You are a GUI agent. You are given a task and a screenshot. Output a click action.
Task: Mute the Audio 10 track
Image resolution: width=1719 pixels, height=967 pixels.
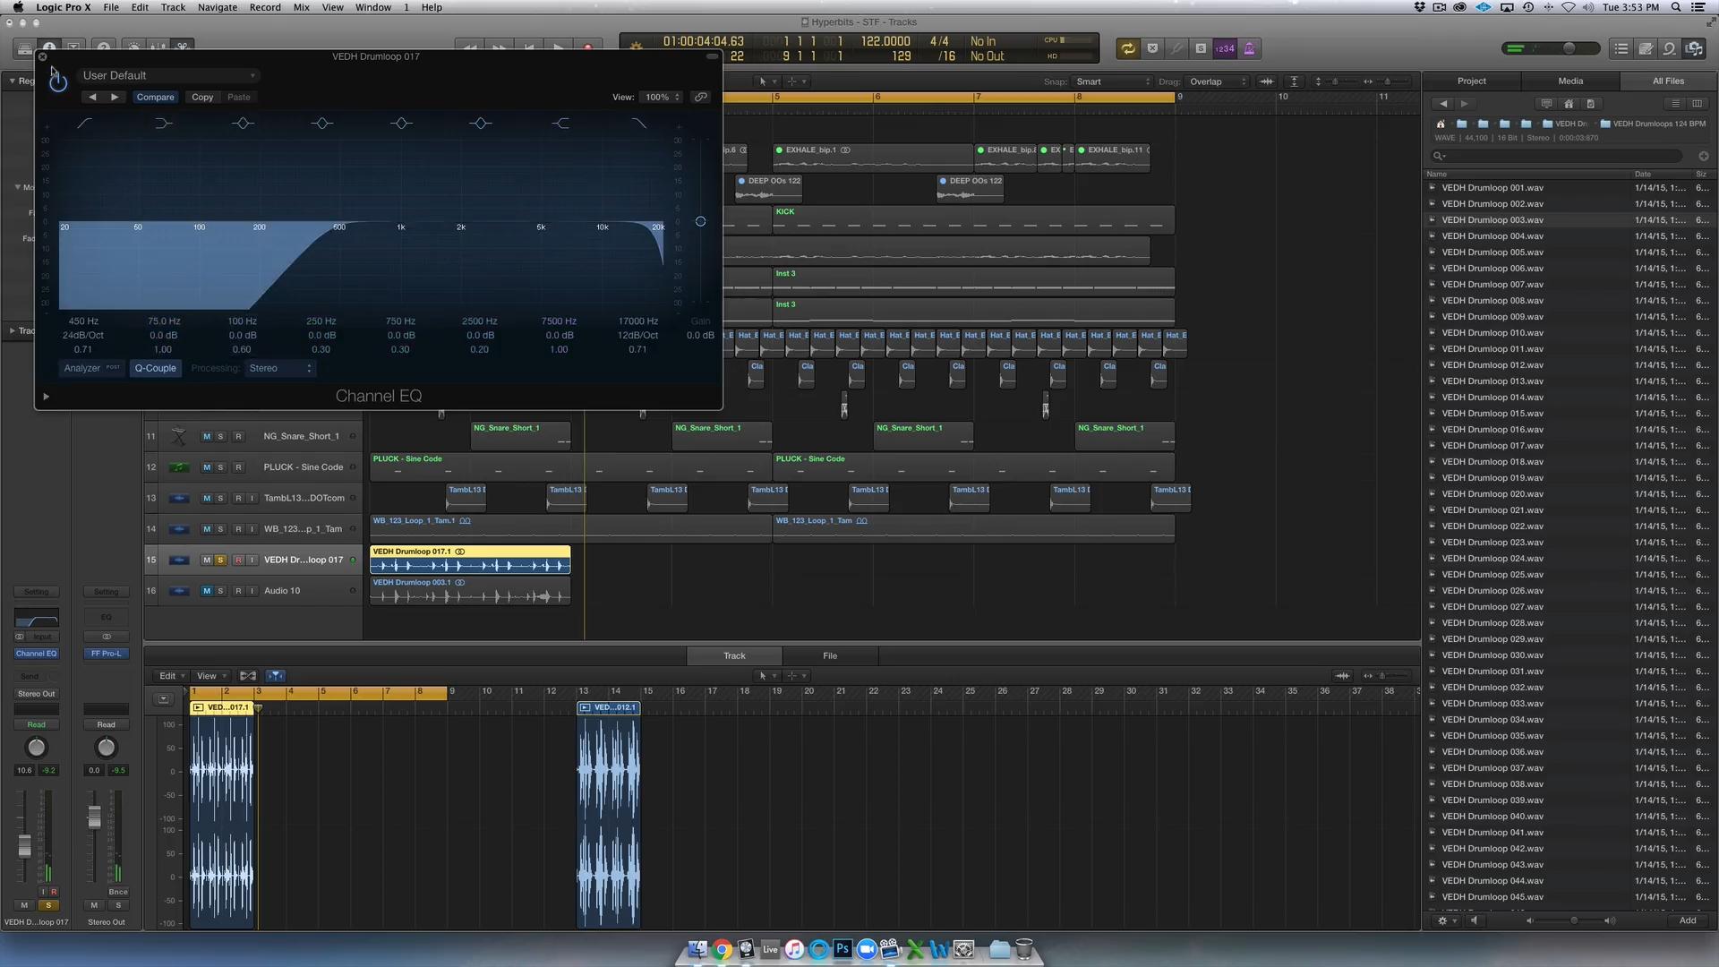click(x=207, y=591)
